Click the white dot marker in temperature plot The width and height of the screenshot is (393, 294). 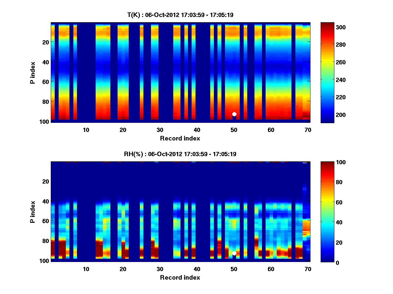pyautogui.click(x=234, y=114)
